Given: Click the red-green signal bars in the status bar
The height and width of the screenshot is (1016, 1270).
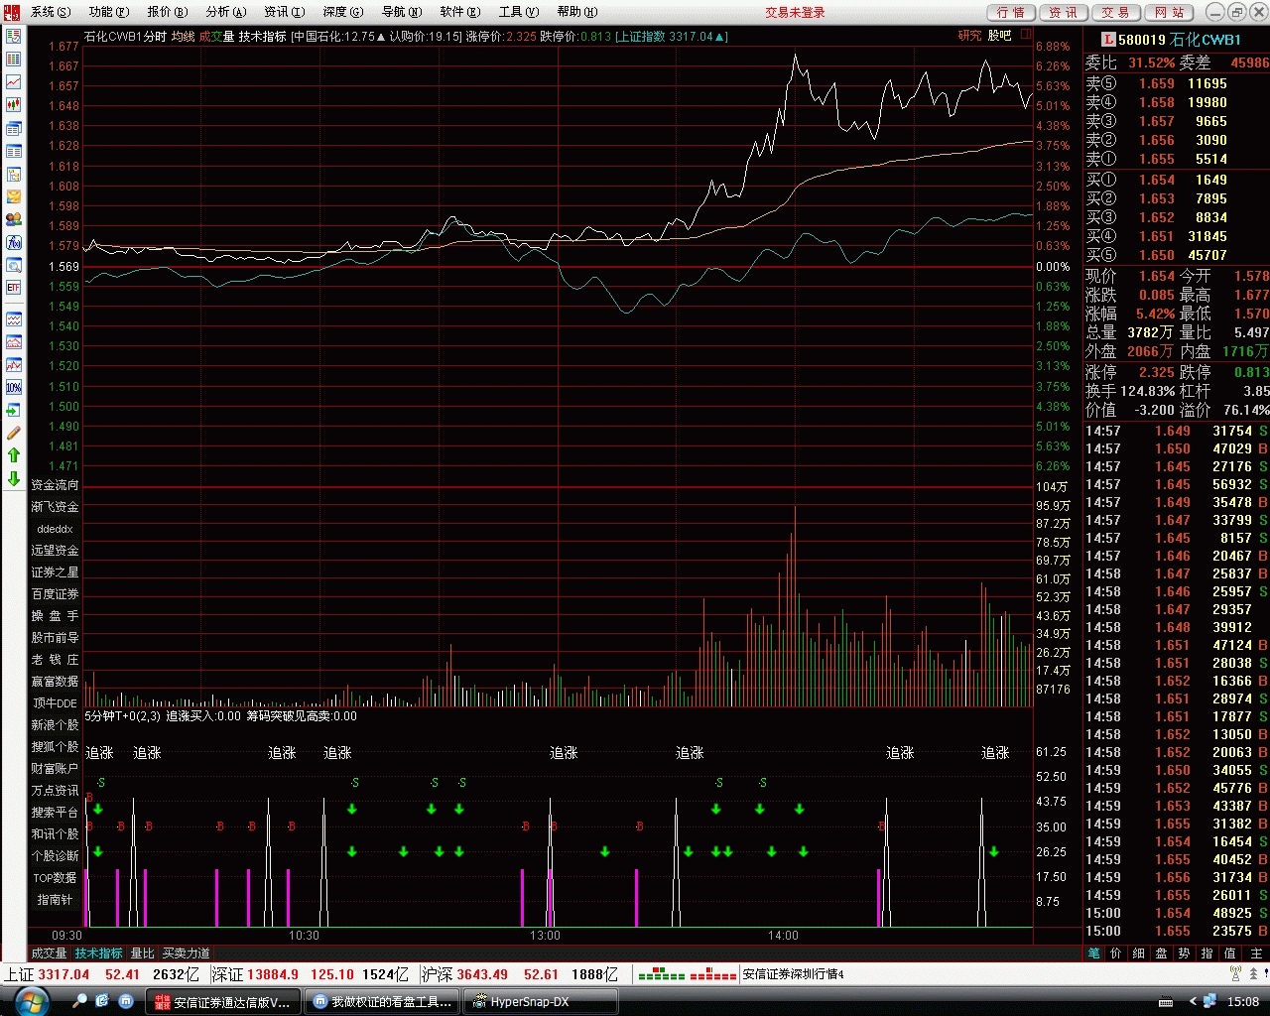Looking at the screenshot, I should [687, 975].
